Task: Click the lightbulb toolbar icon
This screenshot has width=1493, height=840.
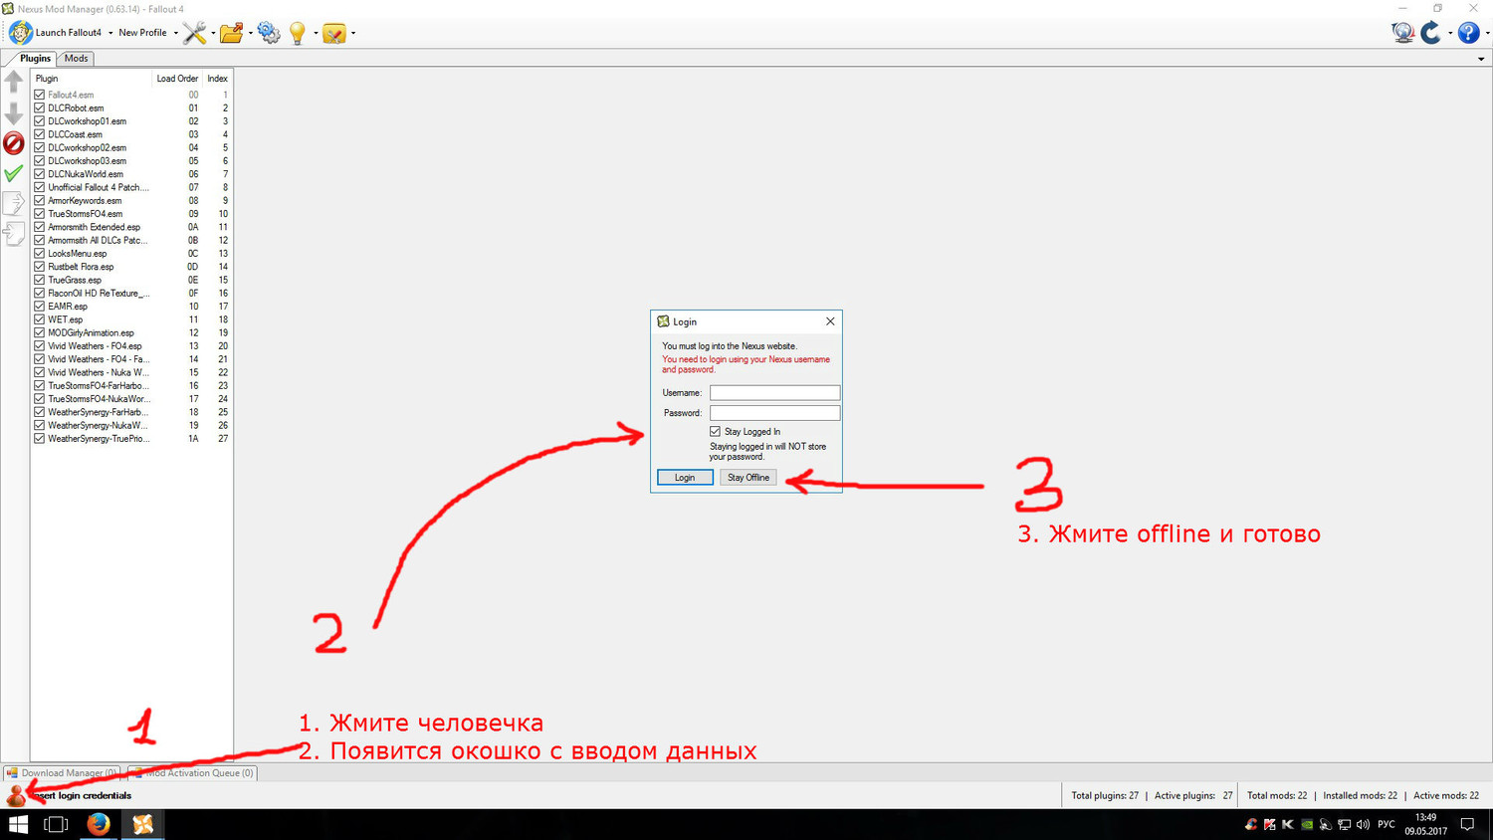Action: tap(297, 33)
